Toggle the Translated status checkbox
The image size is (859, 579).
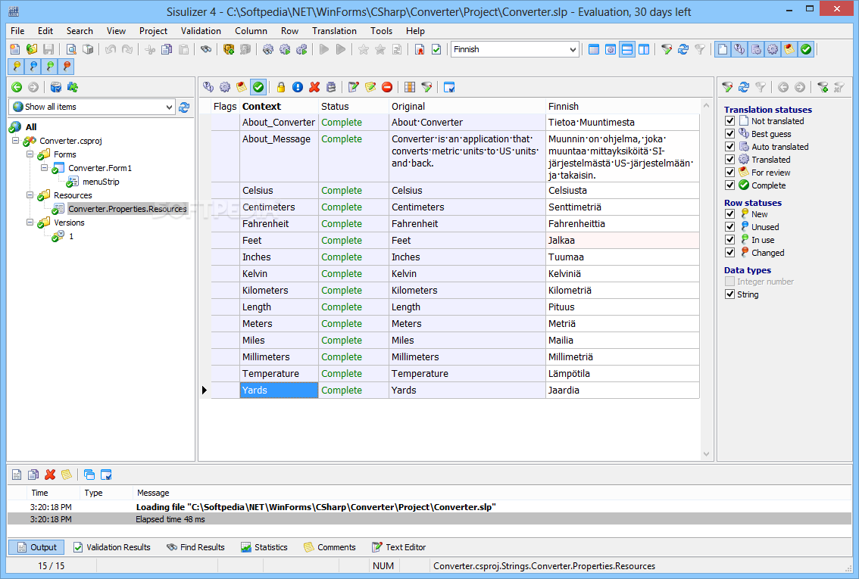pos(729,159)
